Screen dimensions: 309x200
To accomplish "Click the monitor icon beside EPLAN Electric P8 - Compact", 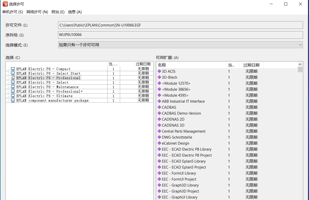I will pyautogui.click(x=13, y=69).
